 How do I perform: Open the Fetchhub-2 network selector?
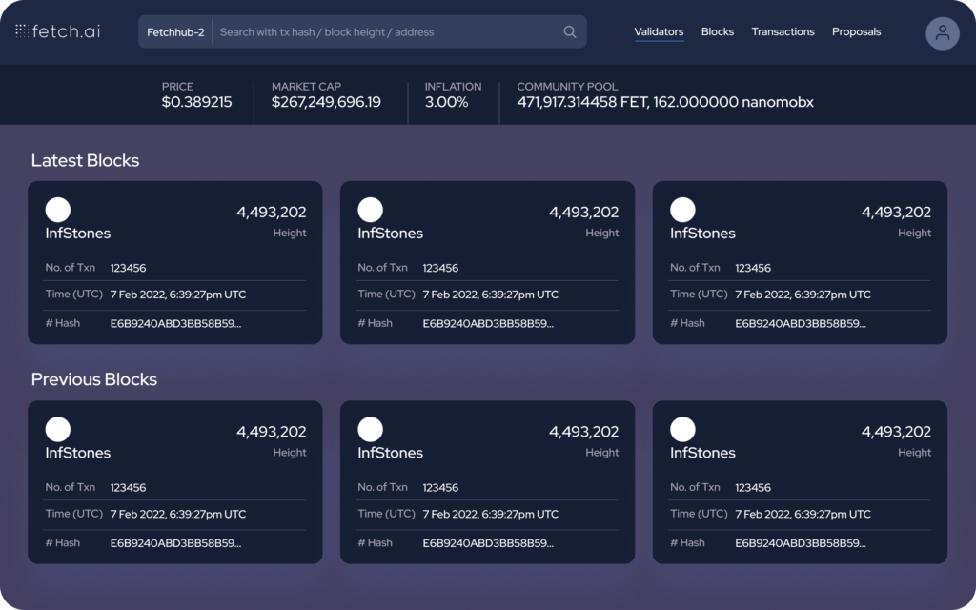pyautogui.click(x=175, y=32)
